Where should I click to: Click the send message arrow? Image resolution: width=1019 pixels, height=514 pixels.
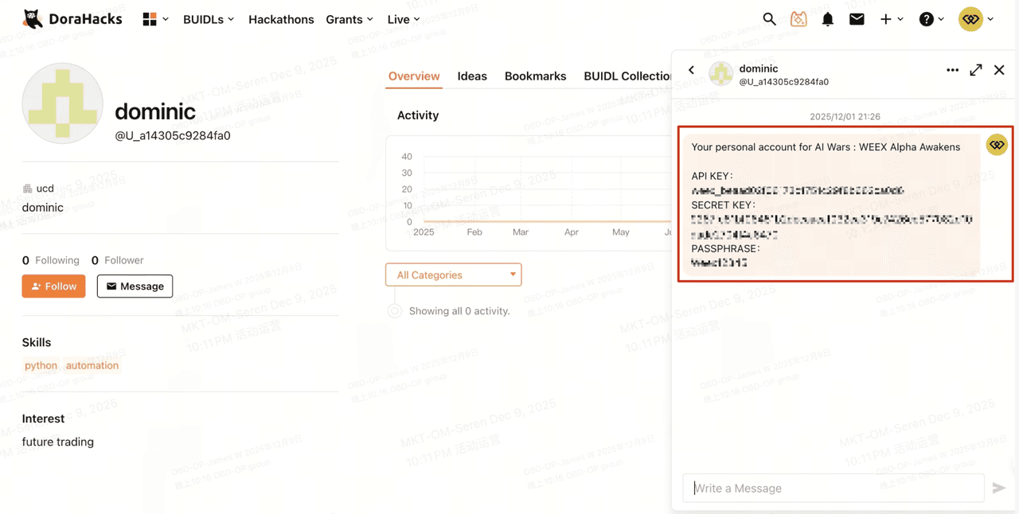[1000, 488]
